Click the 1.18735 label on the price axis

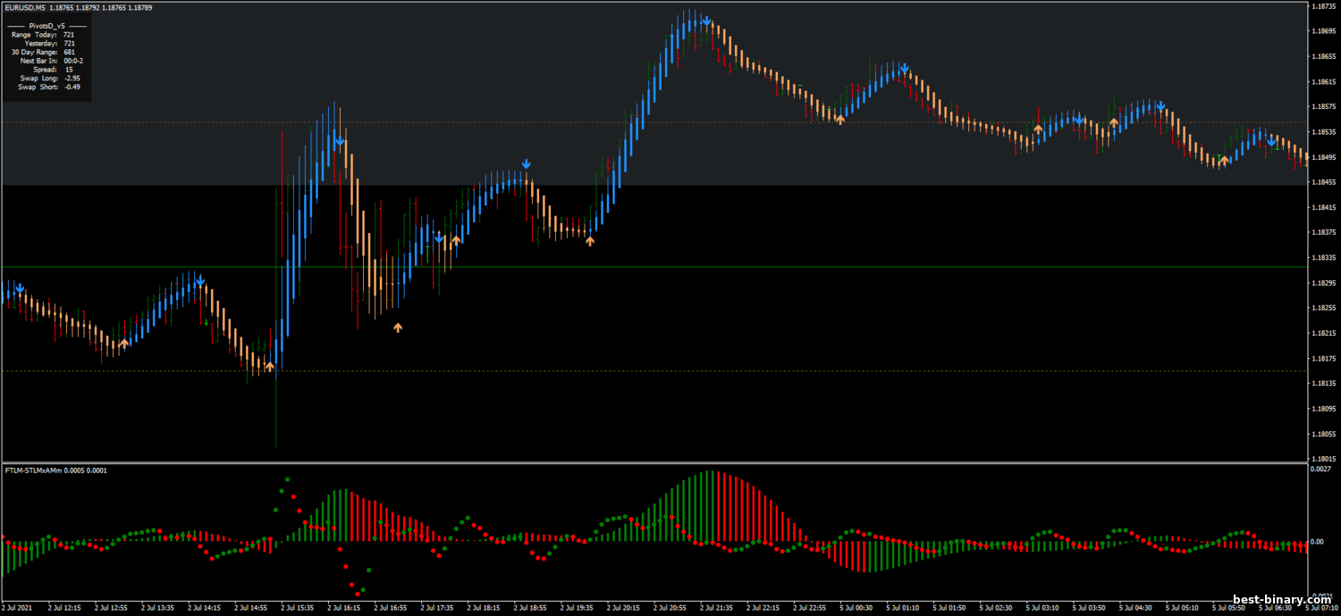pyautogui.click(x=1323, y=6)
